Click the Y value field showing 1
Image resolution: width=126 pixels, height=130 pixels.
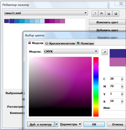click(x=115, y=94)
